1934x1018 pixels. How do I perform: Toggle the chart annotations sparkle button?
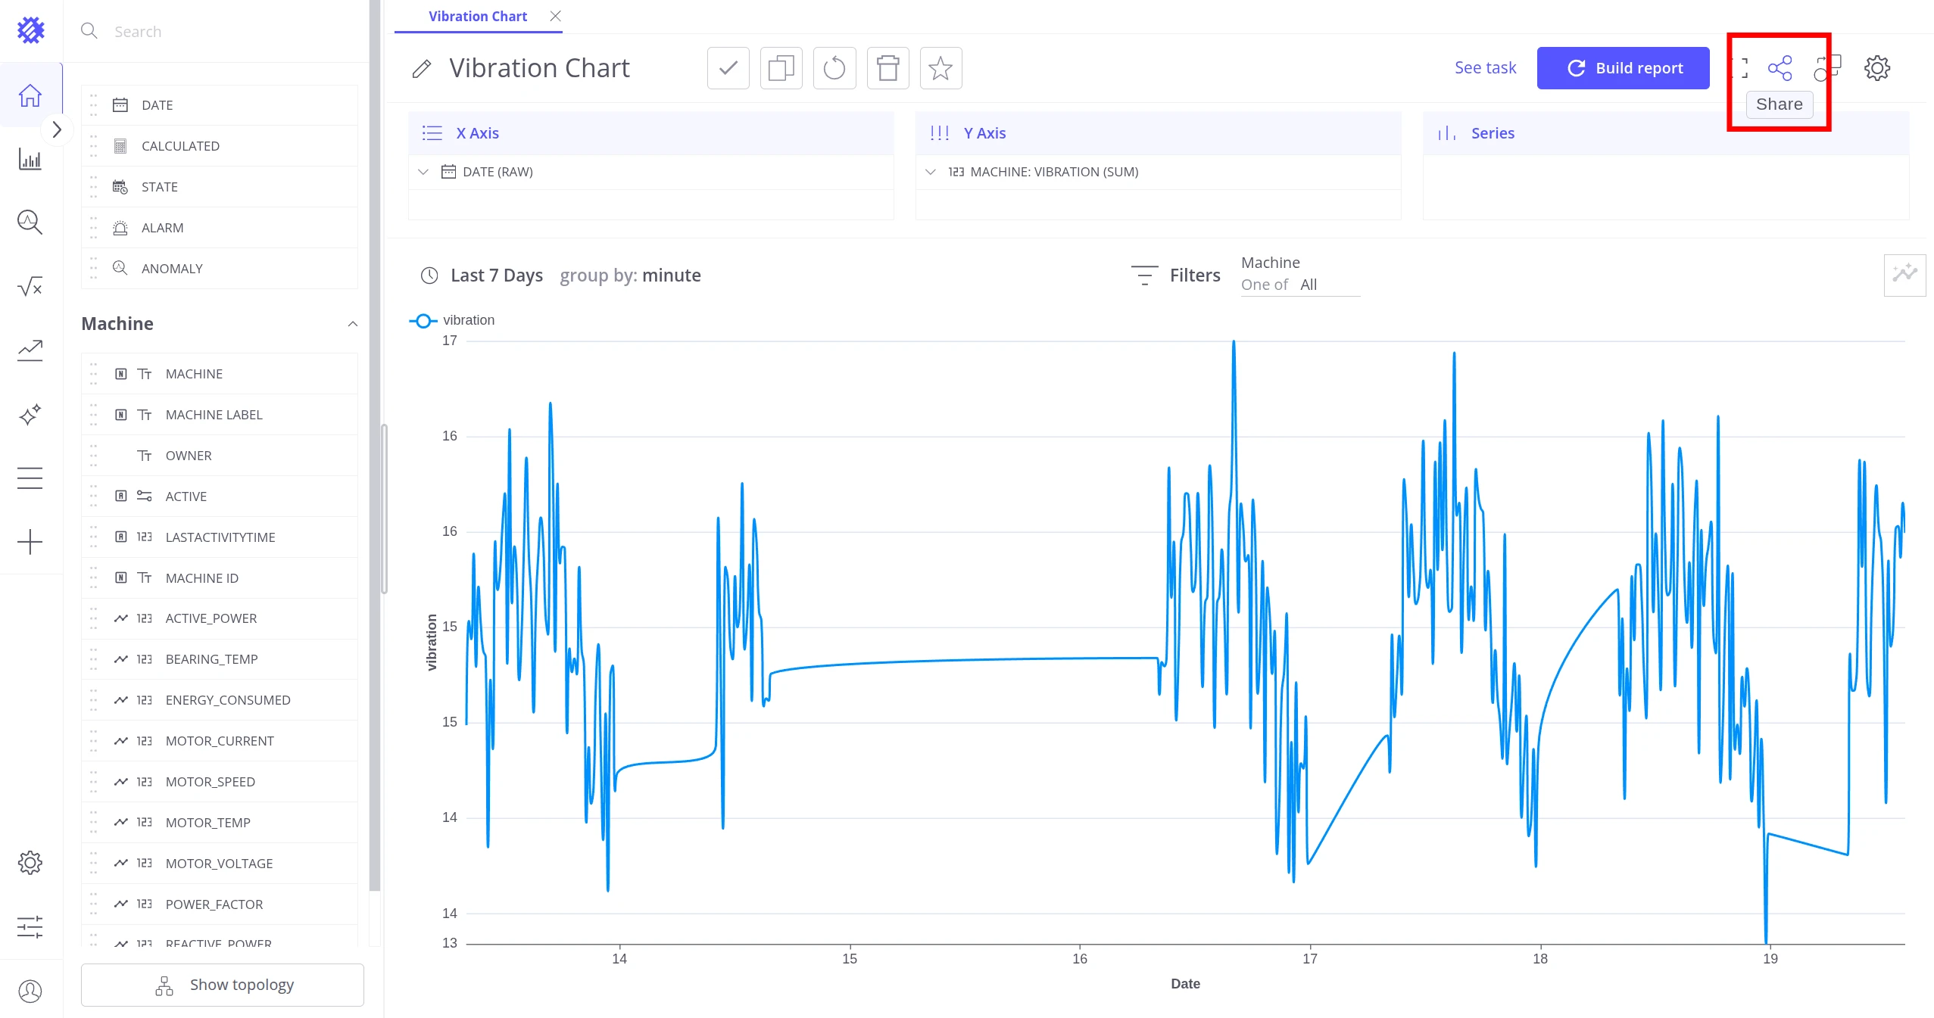click(1904, 275)
